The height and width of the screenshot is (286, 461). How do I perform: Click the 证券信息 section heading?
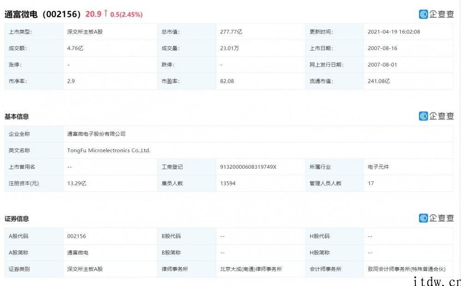pos(17,218)
